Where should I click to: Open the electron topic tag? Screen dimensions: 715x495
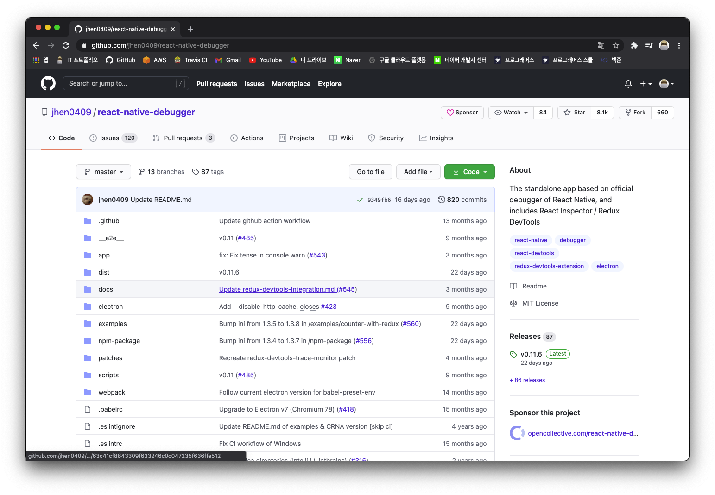click(607, 266)
